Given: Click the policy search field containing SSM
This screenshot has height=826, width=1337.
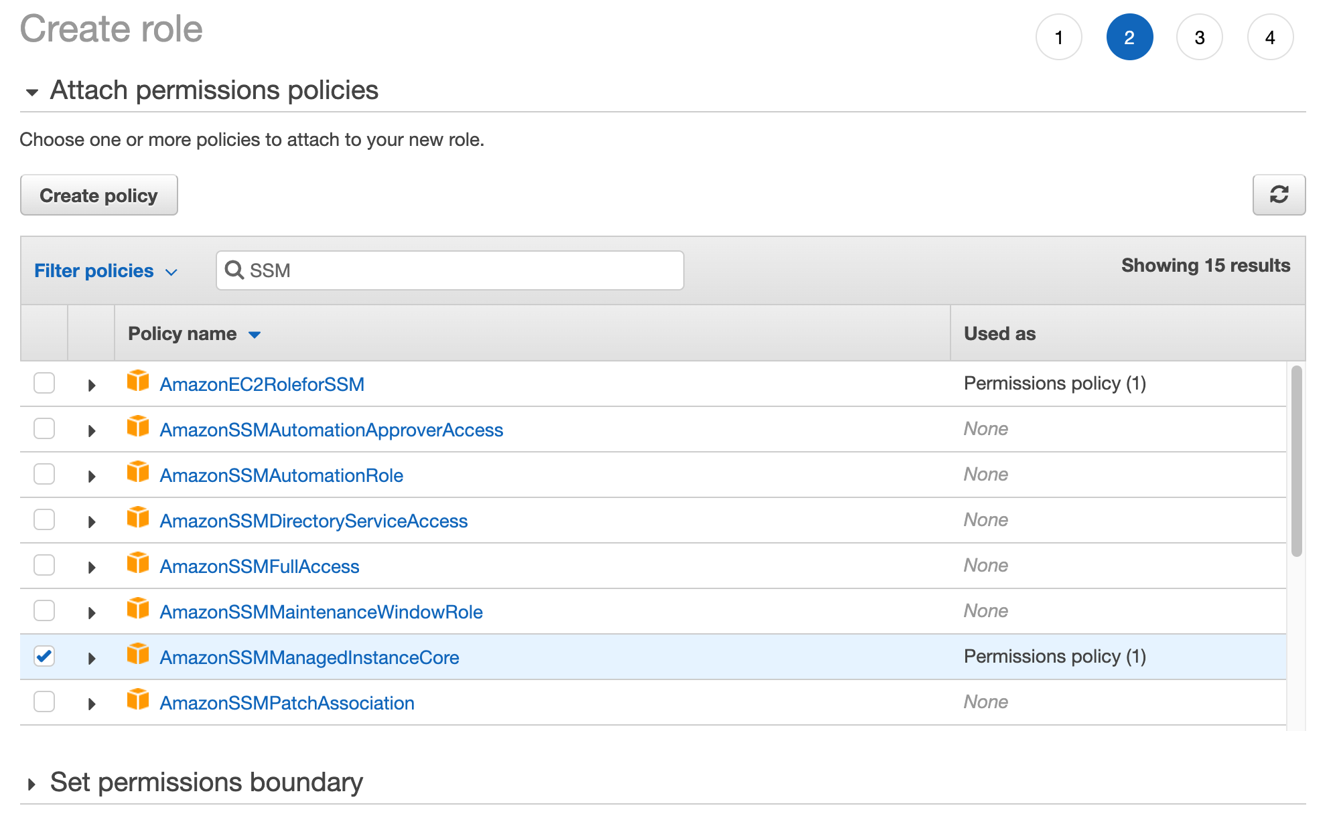Looking at the screenshot, I should (450, 270).
